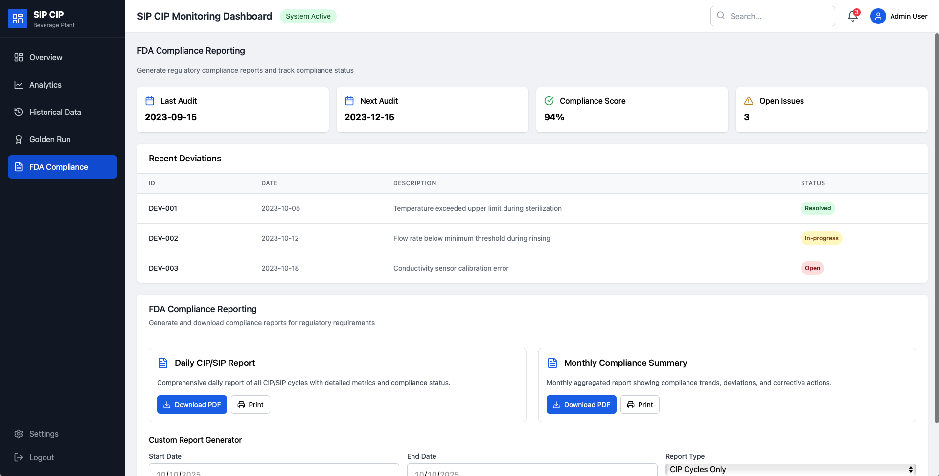Select Golden Run from sidebar
This screenshot has height=476, width=939.
(49, 139)
